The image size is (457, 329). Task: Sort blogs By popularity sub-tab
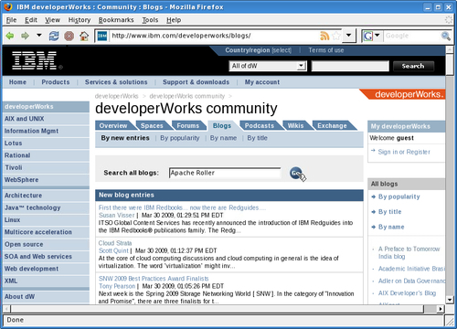pos(180,138)
